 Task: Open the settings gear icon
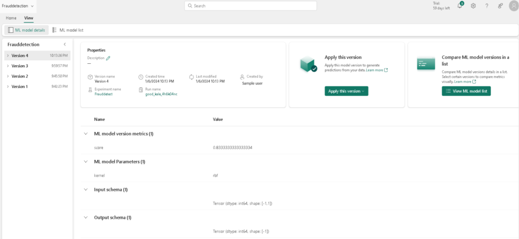click(473, 6)
